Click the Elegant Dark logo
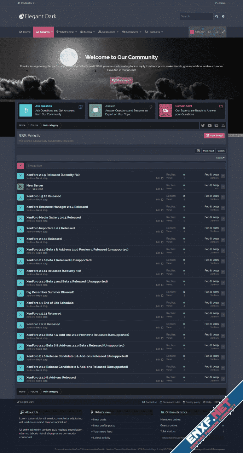The height and width of the screenshot is (453, 243). (x=37, y=16)
